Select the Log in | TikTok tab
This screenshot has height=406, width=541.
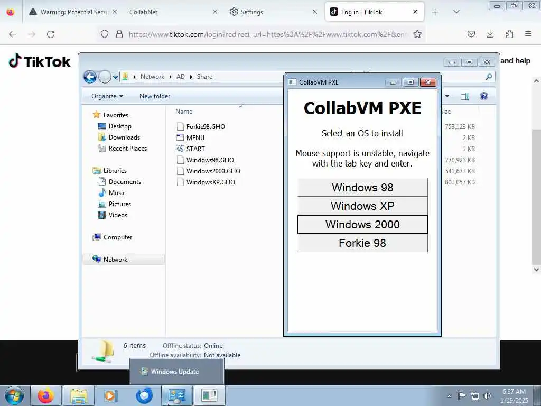tap(375, 12)
